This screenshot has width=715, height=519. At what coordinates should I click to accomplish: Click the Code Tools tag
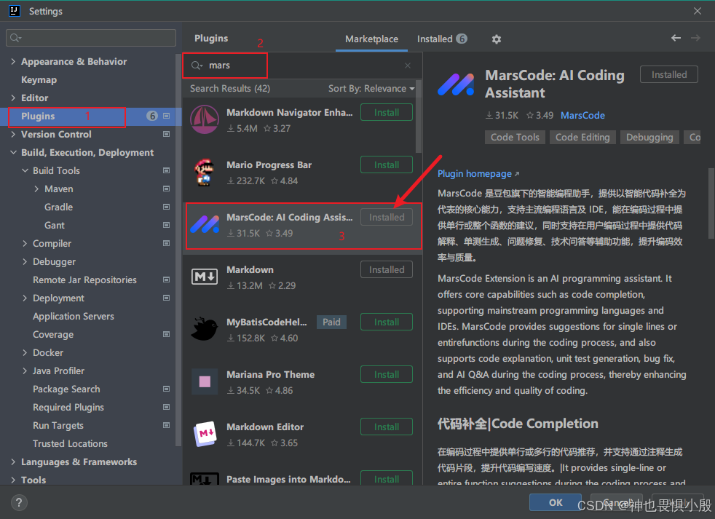pos(515,138)
